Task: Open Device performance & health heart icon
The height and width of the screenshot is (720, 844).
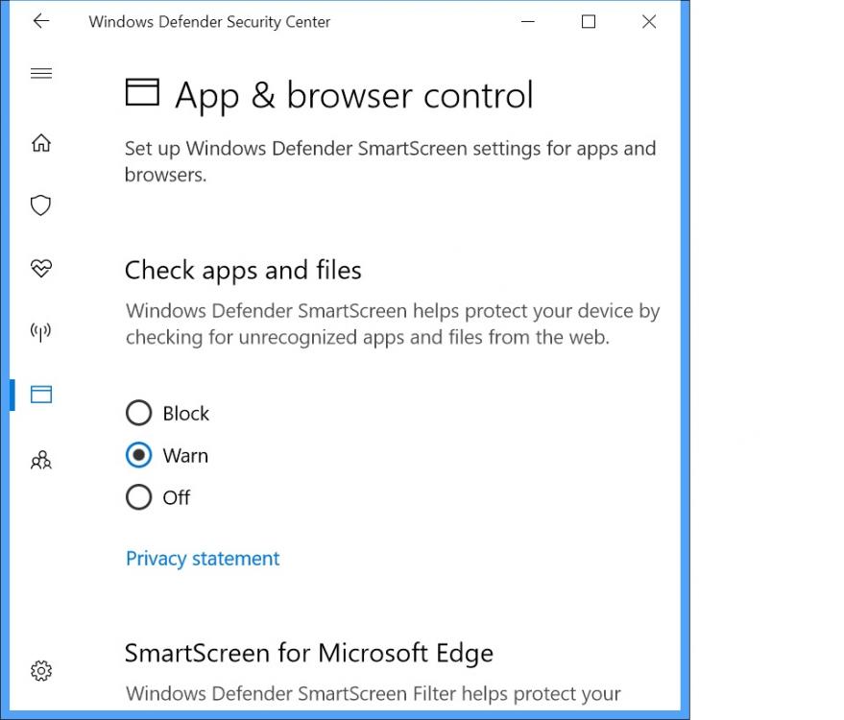Action: coord(41,268)
